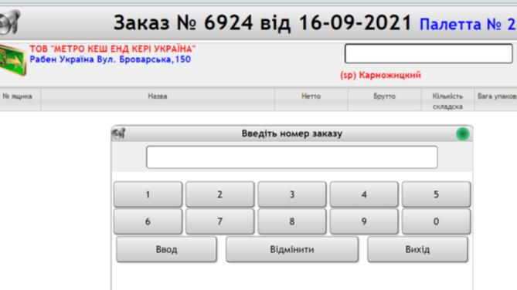Tap keypad digit 4
This screenshot has height=290, width=517.
pyautogui.click(x=364, y=194)
